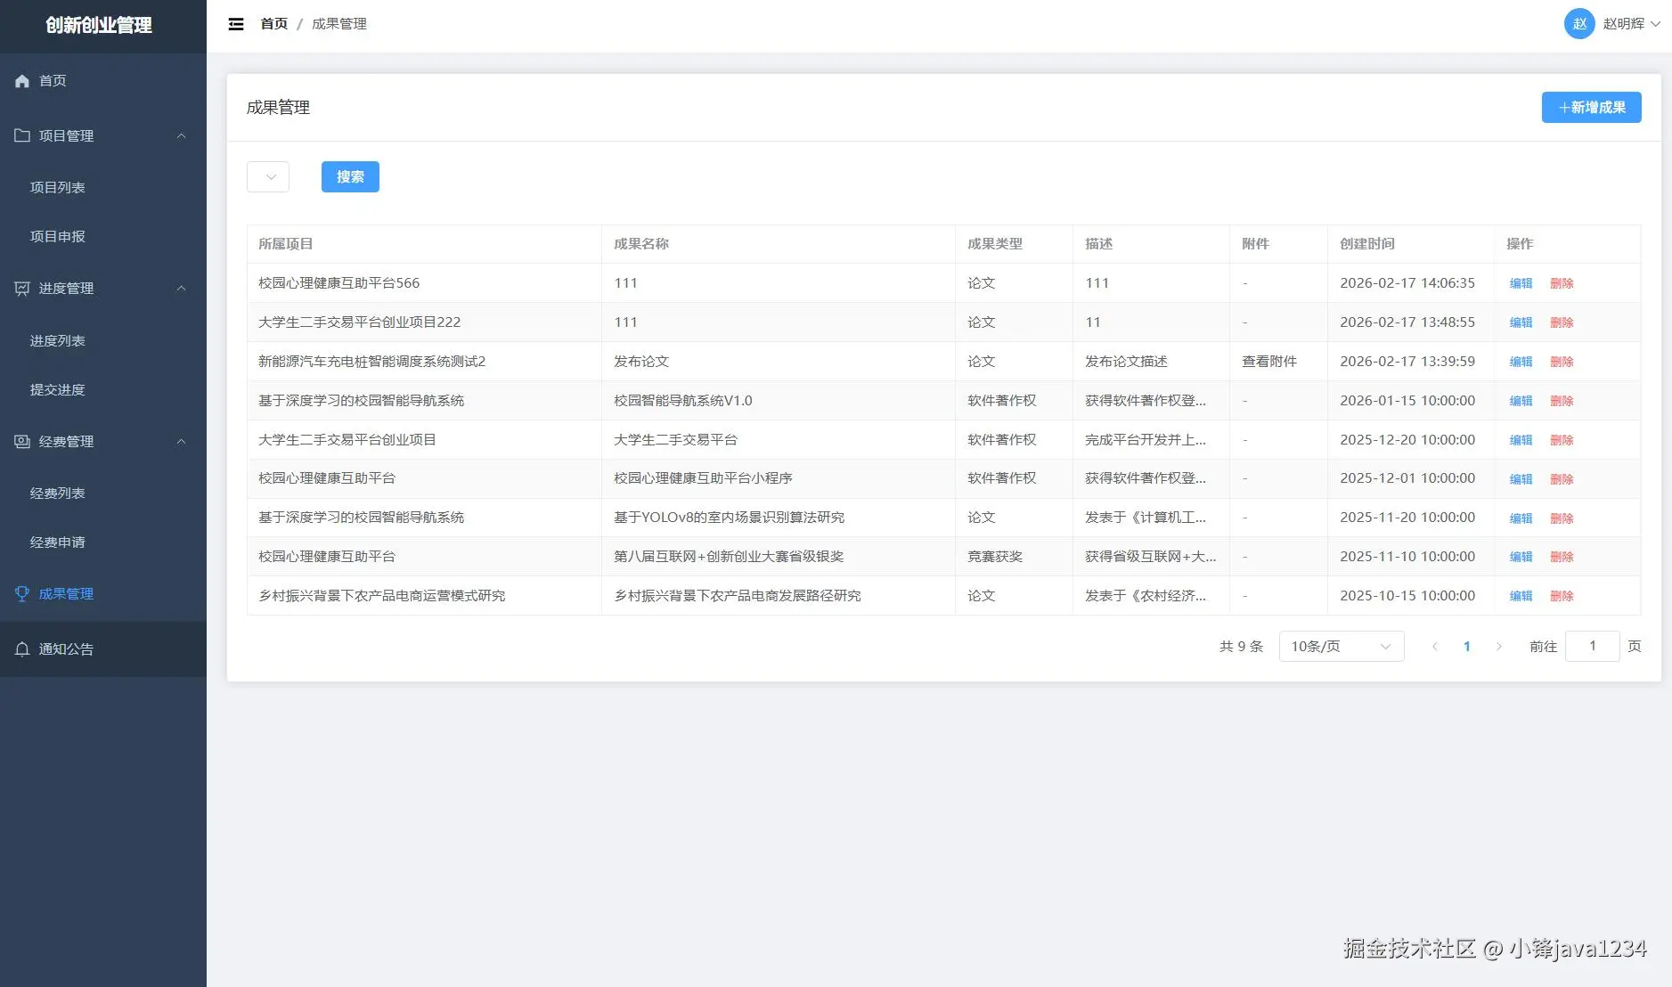Click the 新增成果 button
Image resolution: width=1672 pixels, height=987 pixels.
tap(1591, 108)
